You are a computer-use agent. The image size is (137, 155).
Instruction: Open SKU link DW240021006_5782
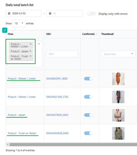pos(57,97)
